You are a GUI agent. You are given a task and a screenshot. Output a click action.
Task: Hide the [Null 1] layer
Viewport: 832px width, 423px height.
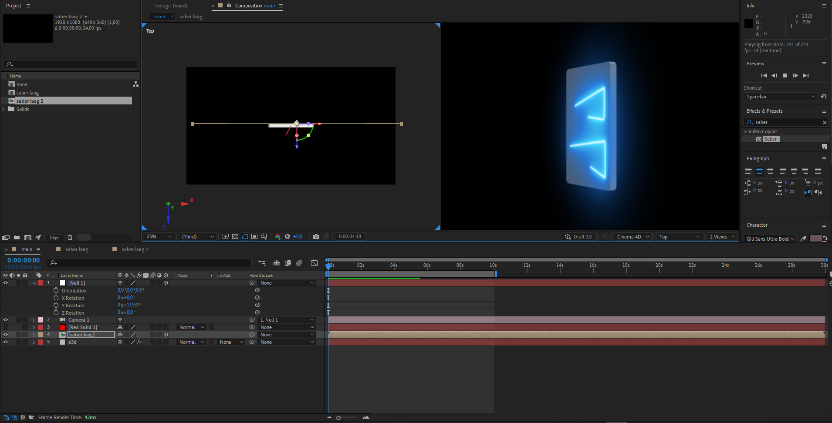click(x=6, y=282)
